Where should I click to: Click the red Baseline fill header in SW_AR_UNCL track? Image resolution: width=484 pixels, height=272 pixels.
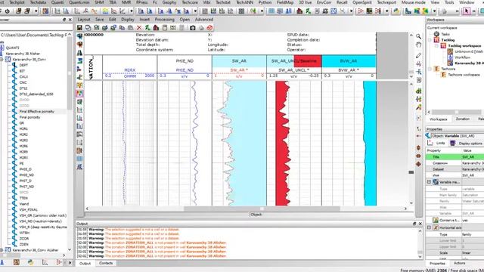tap(308, 61)
